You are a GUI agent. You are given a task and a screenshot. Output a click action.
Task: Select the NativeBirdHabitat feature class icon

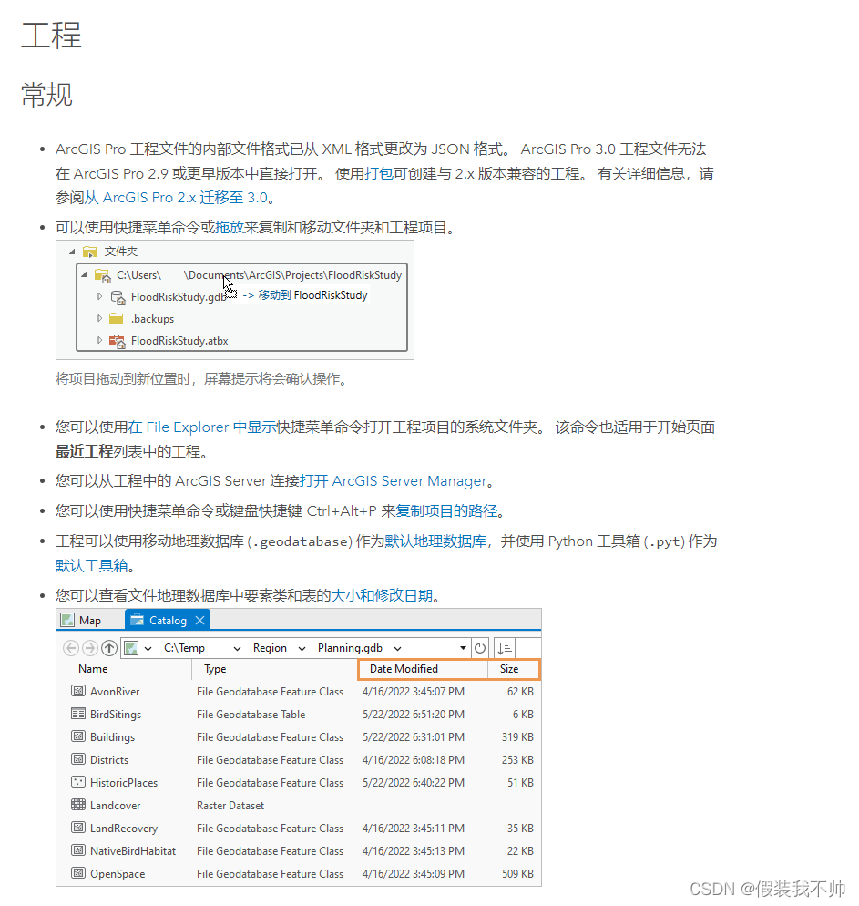click(78, 850)
